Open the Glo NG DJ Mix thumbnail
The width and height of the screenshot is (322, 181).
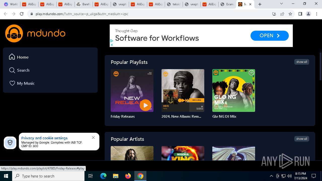tap(234, 90)
